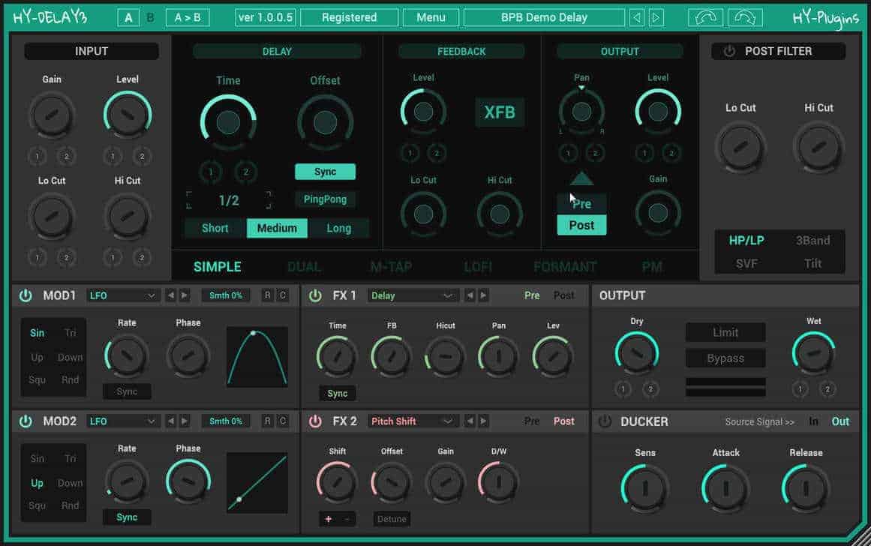Click the MOD1 sine waveform display
The width and height of the screenshot is (871, 546).
pos(257,357)
